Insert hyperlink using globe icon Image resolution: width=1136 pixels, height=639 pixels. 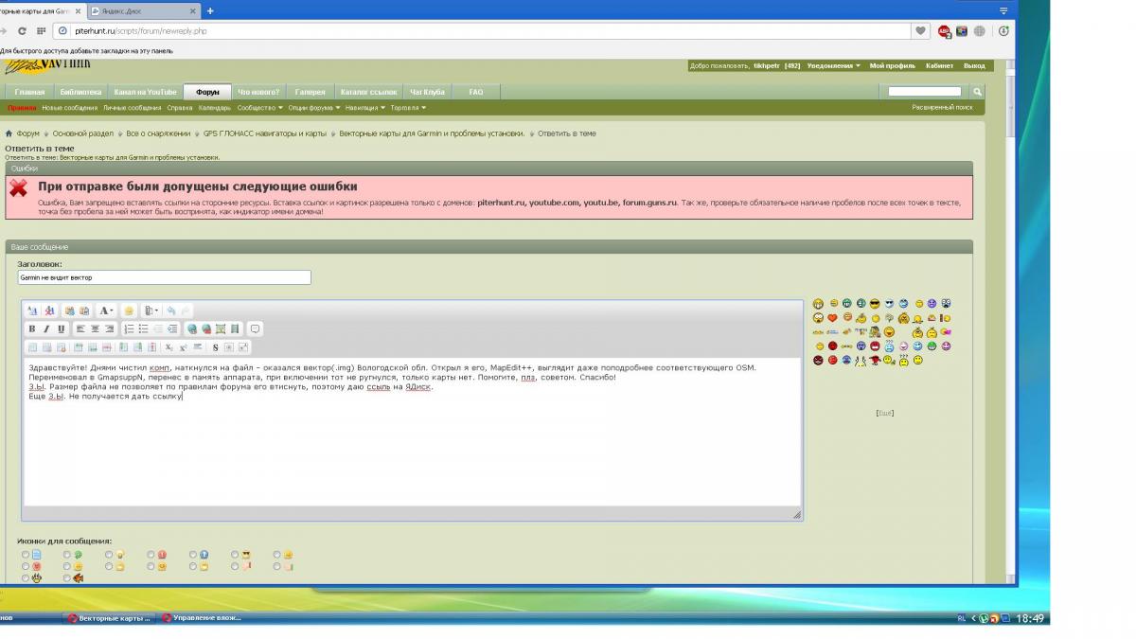pyautogui.click(x=192, y=328)
